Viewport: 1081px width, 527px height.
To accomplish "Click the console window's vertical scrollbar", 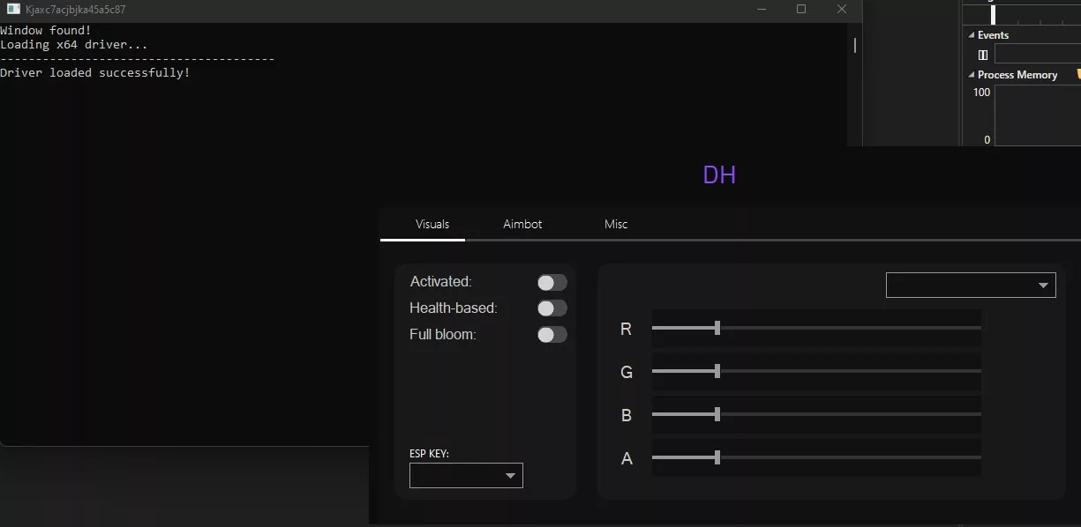I will [854, 46].
